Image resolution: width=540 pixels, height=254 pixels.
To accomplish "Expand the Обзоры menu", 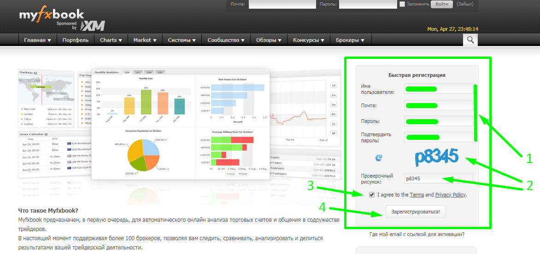I will [269, 40].
